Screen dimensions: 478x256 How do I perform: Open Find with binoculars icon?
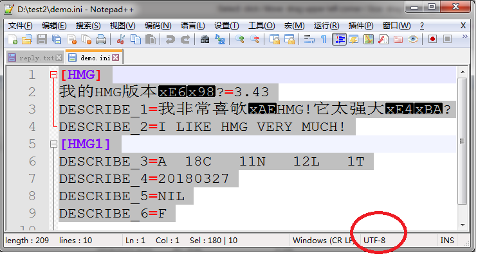(205, 39)
